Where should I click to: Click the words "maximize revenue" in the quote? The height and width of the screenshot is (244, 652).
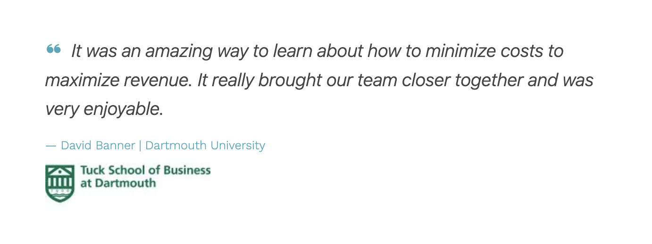(x=116, y=80)
